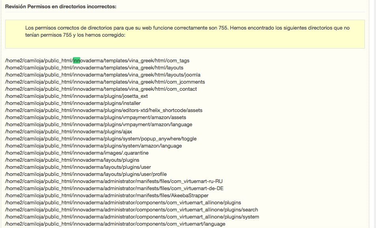
Task: Click the yellow notice about 755 permissions
Action: [x=185, y=34]
